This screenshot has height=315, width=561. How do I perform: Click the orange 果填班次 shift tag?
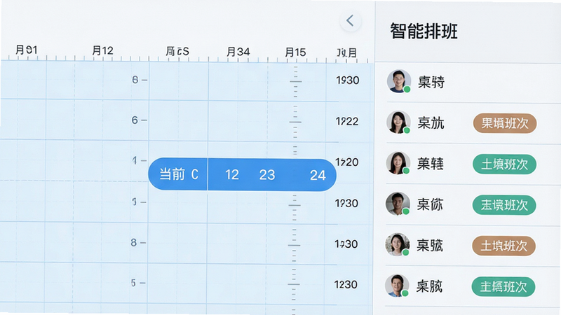[505, 123]
